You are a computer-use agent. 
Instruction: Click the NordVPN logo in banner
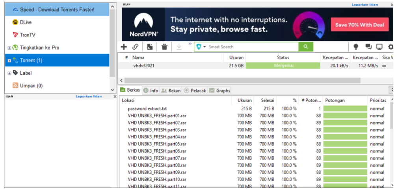(143, 25)
